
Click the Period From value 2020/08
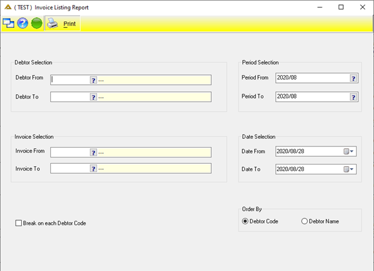point(286,78)
